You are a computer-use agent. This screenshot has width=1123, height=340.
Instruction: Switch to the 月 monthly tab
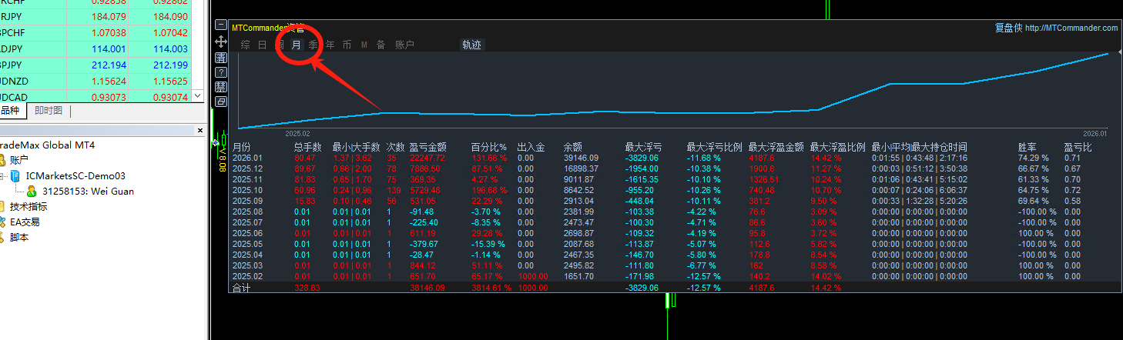pyautogui.click(x=297, y=45)
